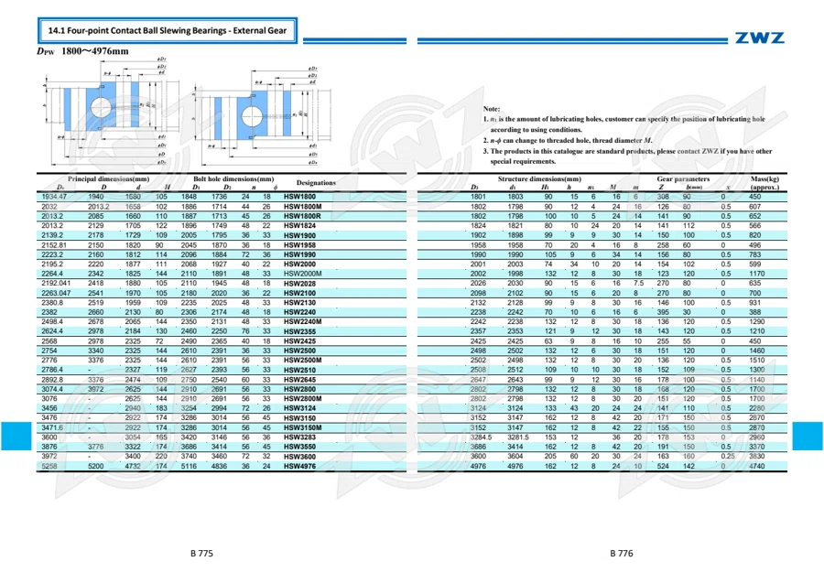Select designation 'HSW2645'
This screenshot has height=583, width=824.
(x=299, y=379)
